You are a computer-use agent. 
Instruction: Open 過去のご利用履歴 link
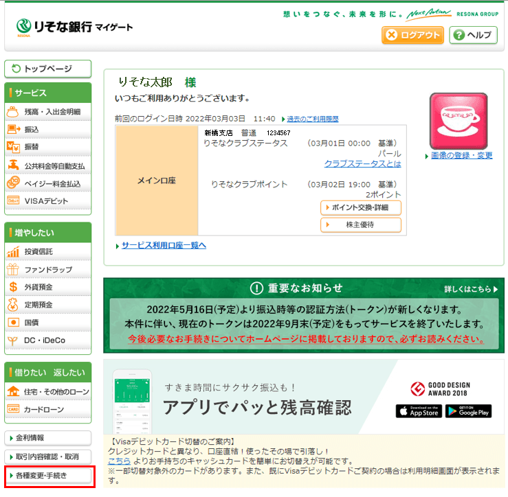click(313, 119)
